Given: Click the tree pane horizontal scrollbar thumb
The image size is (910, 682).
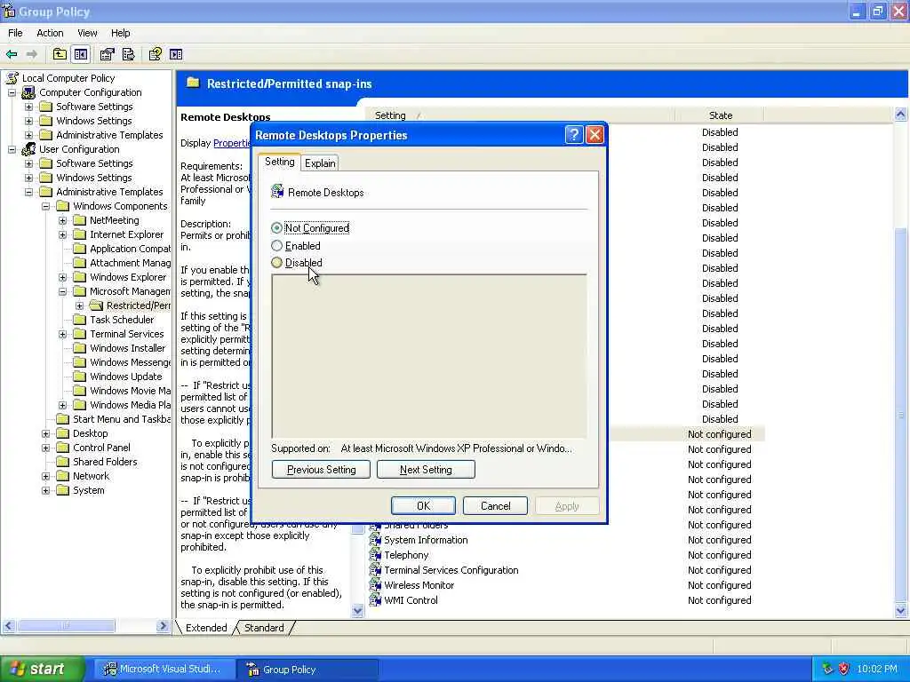Looking at the screenshot, I should 66,626.
